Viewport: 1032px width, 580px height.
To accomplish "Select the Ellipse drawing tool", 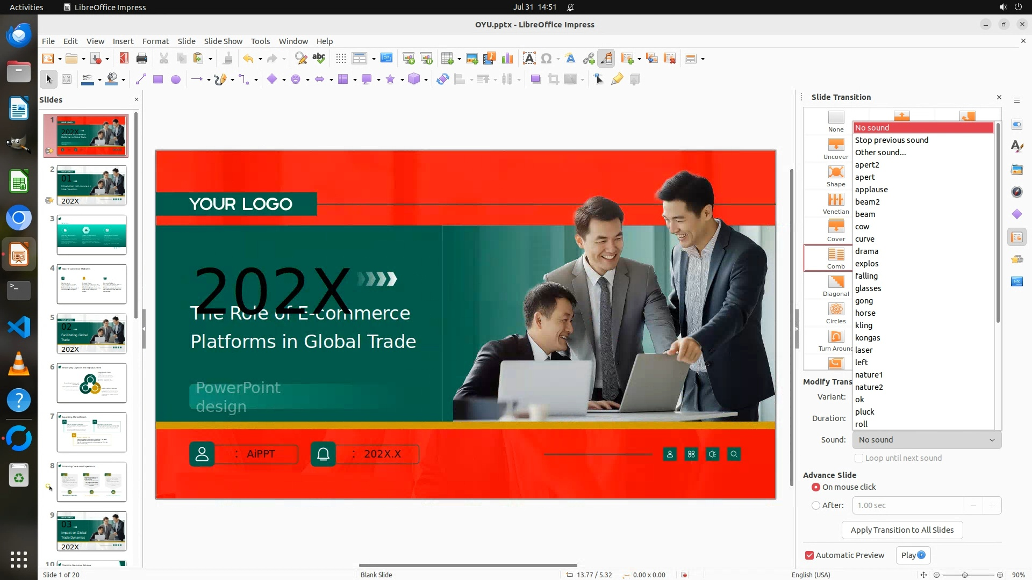I will (x=176, y=79).
